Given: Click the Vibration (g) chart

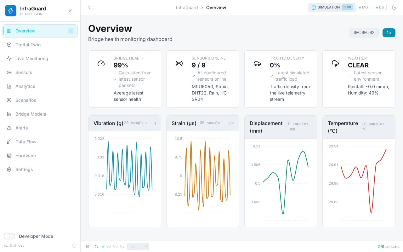Looking at the screenshot, I should pyautogui.click(x=125, y=176).
